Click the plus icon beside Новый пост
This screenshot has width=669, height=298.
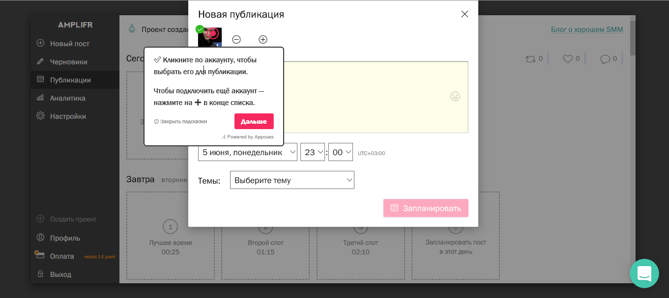coord(40,43)
